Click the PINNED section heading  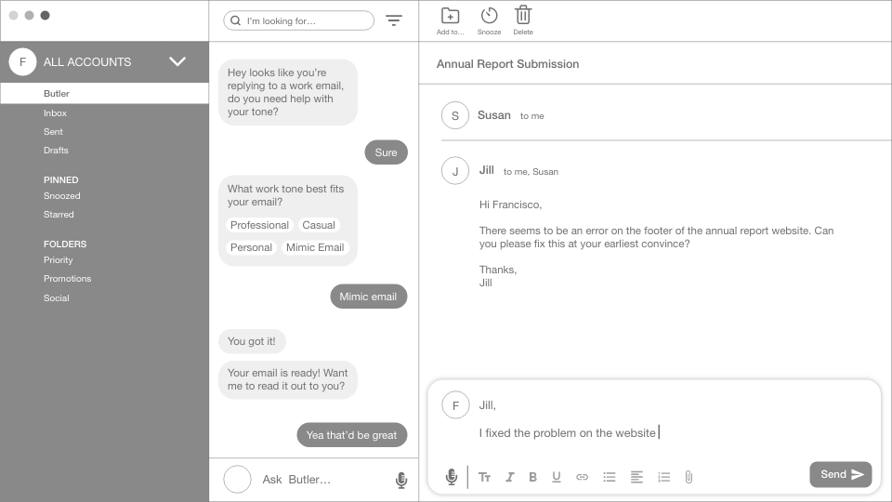tap(61, 179)
